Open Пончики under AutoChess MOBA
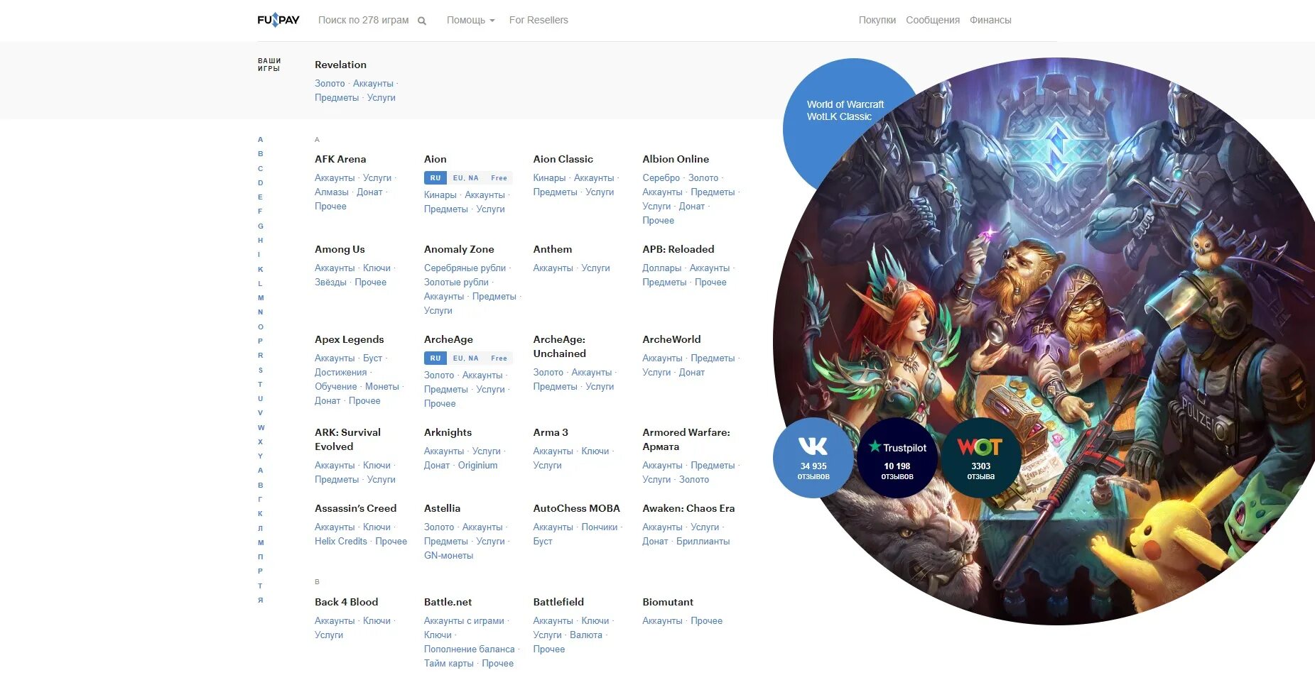The height and width of the screenshot is (680, 1315). tap(599, 527)
